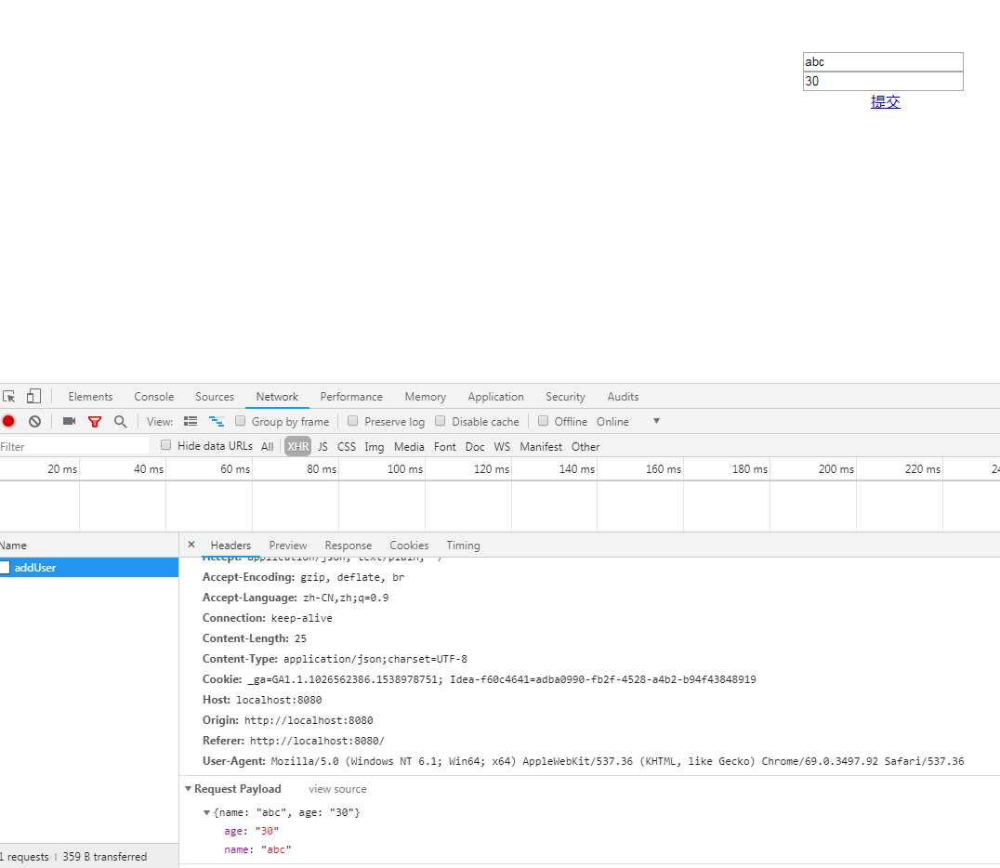The width and height of the screenshot is (1000, 868).
Task: Click the addUser request file icon
Action: click(x=5, y=567)
